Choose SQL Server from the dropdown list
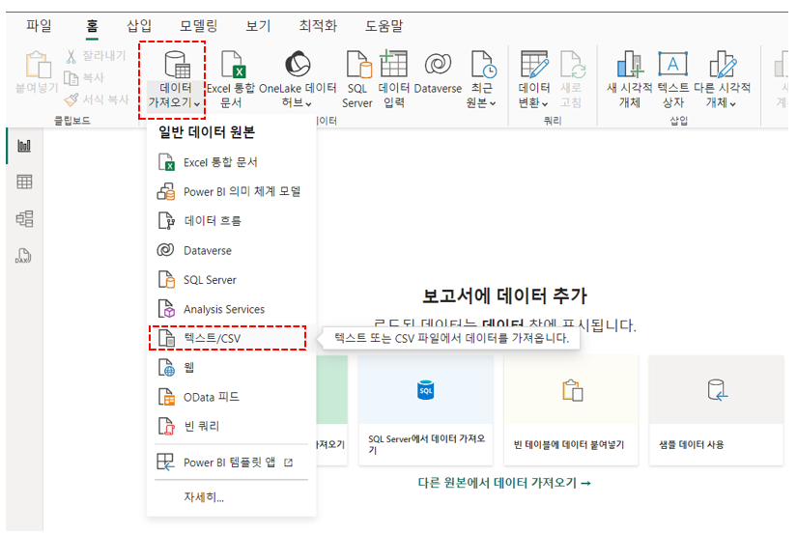 (x=231, y=279)
